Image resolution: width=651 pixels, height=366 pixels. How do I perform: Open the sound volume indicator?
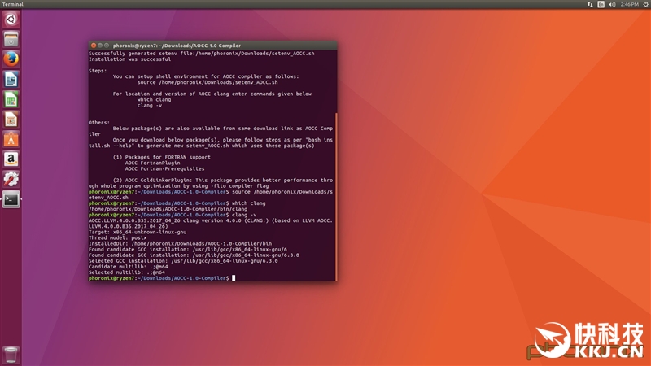[x=612, y=4]
